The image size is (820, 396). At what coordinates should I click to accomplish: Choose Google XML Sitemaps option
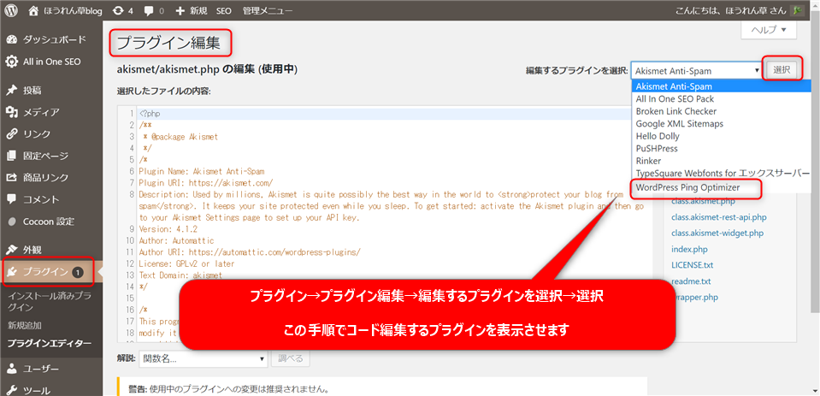point(721,123)
